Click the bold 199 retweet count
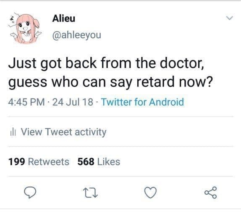Screen dimensions: 241x214 [17, 161]
